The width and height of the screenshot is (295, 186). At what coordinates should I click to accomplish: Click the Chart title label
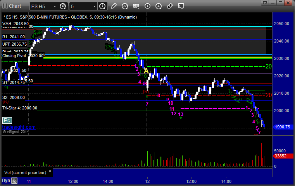[x=15, y=6]
